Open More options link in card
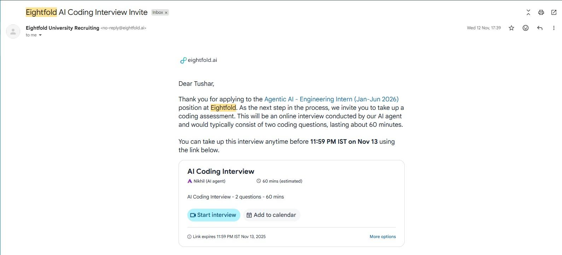562x255 pixels. pos(382,237)
